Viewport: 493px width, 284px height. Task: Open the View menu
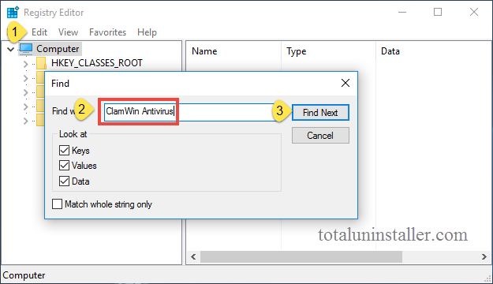click(68, 32)
